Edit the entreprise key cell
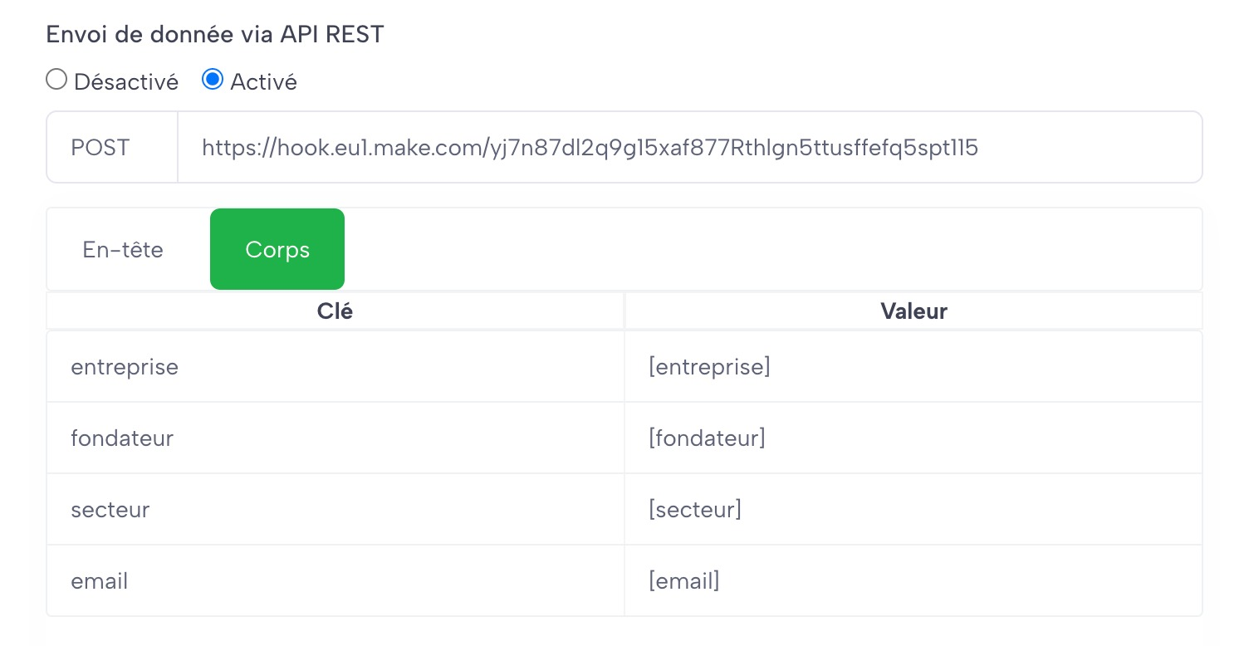Viewport: 1244px width, 646px height. click(x=335, y=367)
